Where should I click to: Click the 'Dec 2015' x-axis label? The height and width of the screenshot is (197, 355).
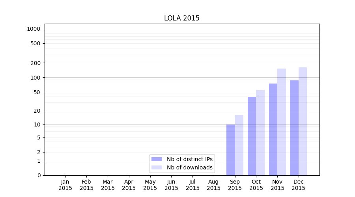coord(299,185)
